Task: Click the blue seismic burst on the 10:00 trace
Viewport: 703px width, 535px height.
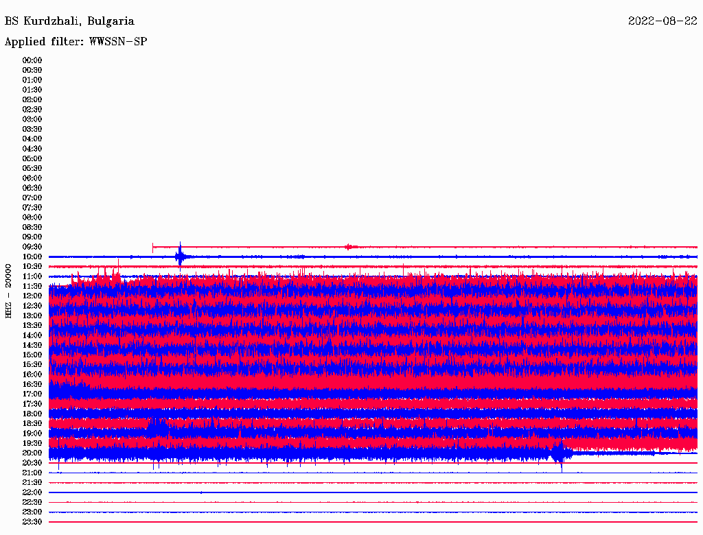Action: click(180, 257)
